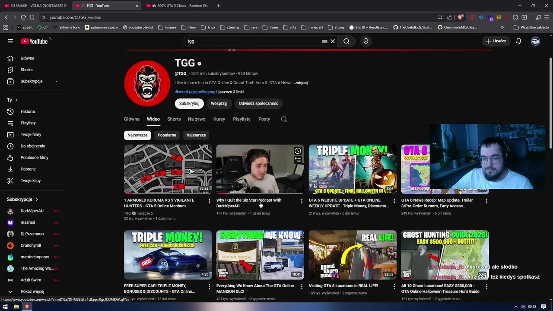Switch to the Playlisty channel tab
Image resolution: width=553 pixels, height=311 pixels.
[x=242, y=119]
